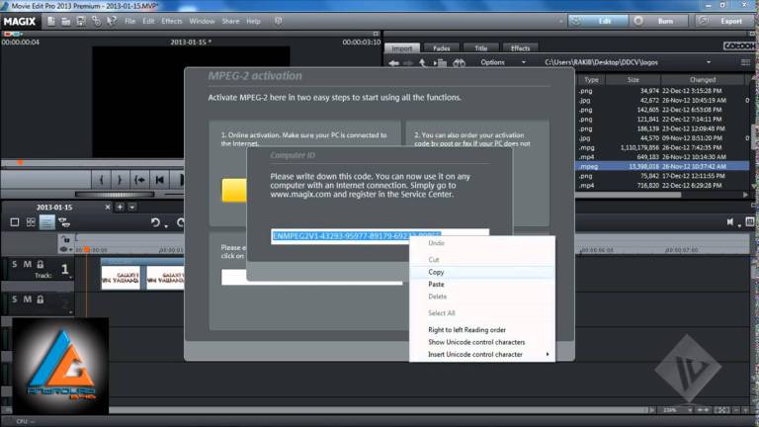Choose Paste from context menu
The width and height of the screenshot is (759, 427).
click(x=482, y=285)
